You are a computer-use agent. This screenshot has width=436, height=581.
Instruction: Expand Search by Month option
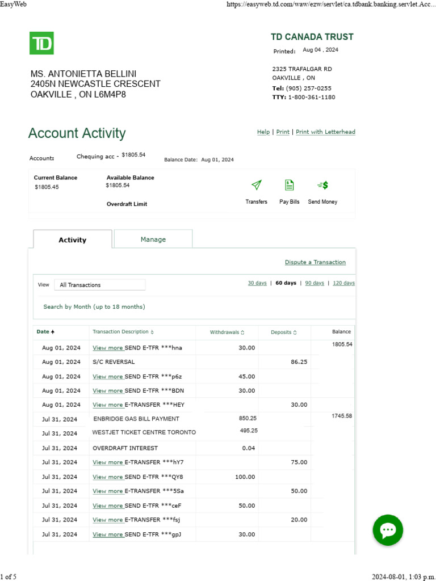click(94, 307)
